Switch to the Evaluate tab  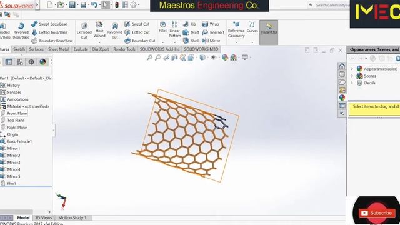pos(81,49)
